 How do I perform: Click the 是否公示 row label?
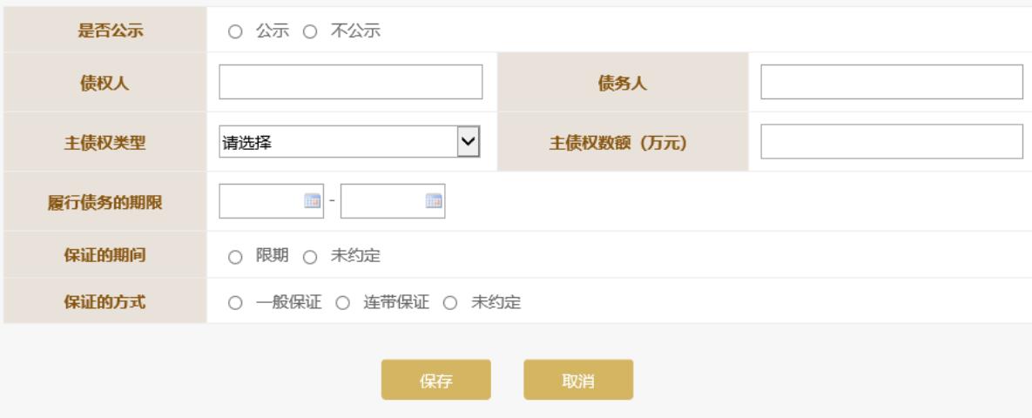106,33
